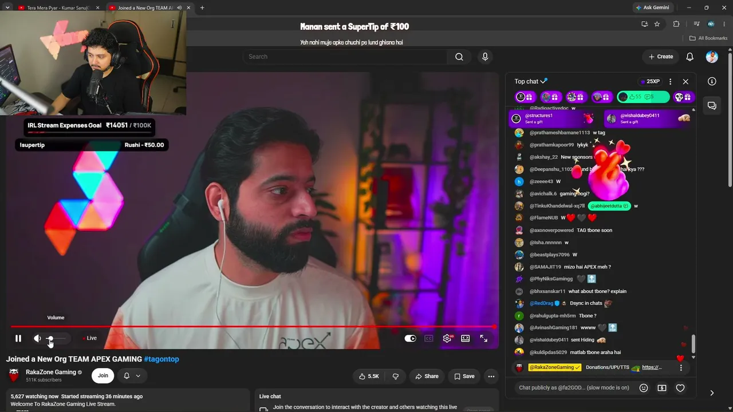
Task: Pause the live stream video
Action: point(18,338)
